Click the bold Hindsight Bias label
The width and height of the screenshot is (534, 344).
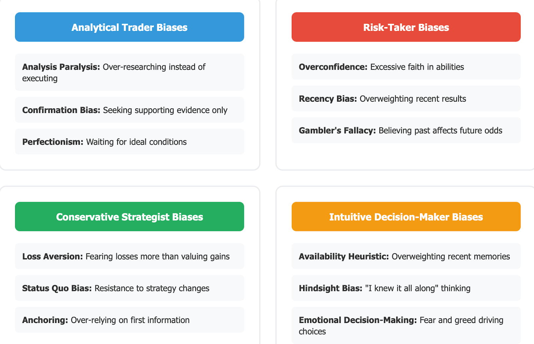click(330, 288)
